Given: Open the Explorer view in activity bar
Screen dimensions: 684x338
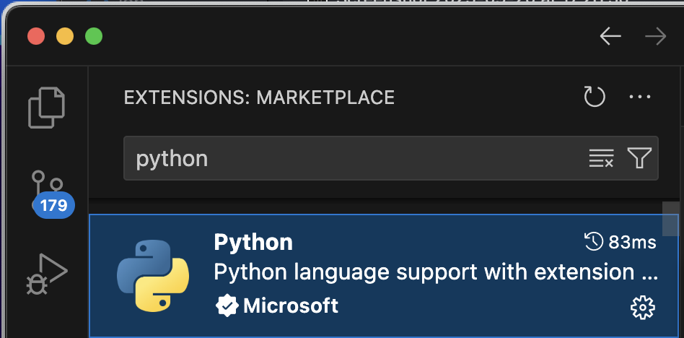Looking at the screenshot, I should click(x=47, y=107).
